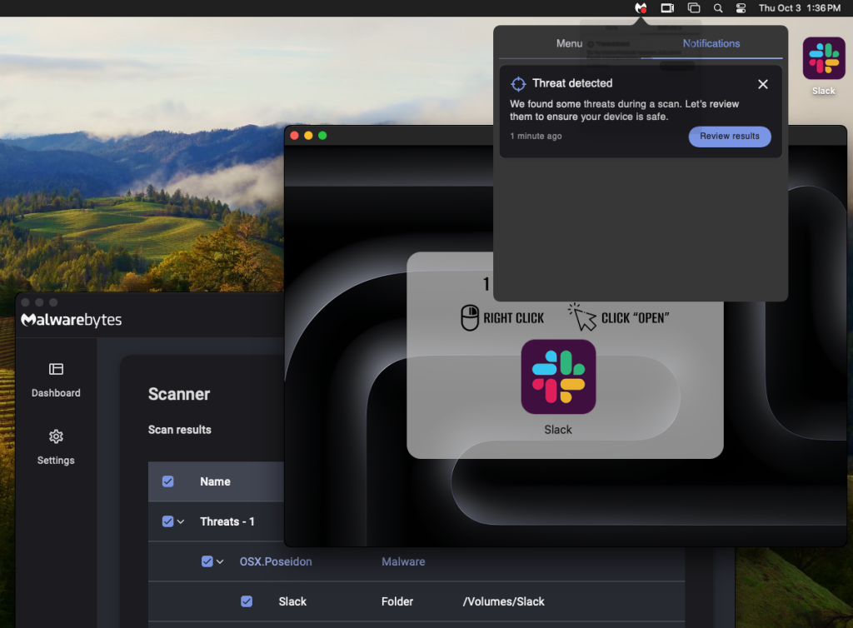Collapse the OSX.Poseidon row chevron
The image size is (853, 628).
221,561
